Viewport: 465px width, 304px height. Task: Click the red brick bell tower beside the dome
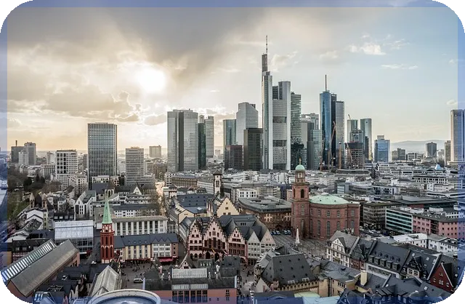(x=300, y=201)
